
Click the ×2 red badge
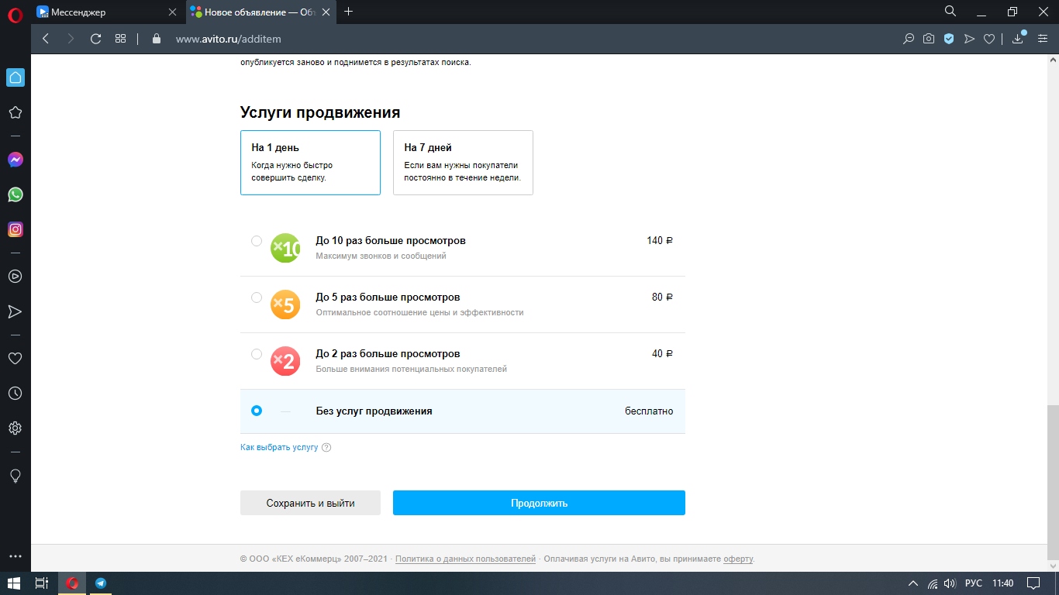click(x=285, y=361)
